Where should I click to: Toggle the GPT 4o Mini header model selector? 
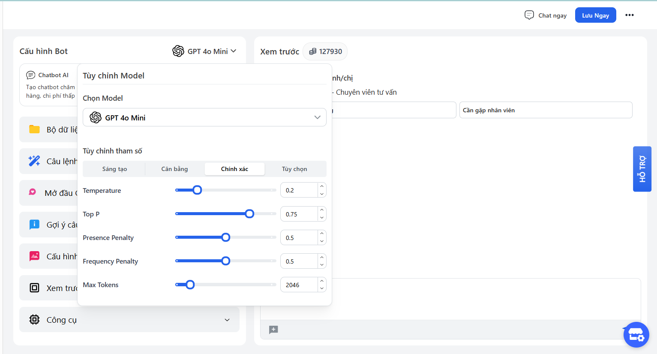coord(204,51)
